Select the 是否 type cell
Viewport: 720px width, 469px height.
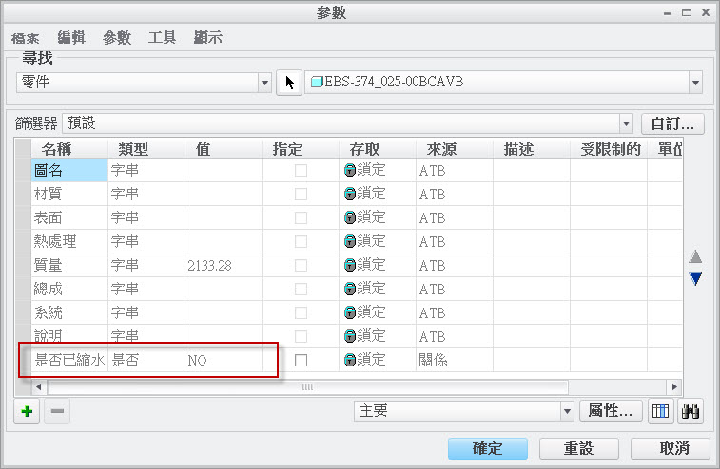[x=146, y=361]
